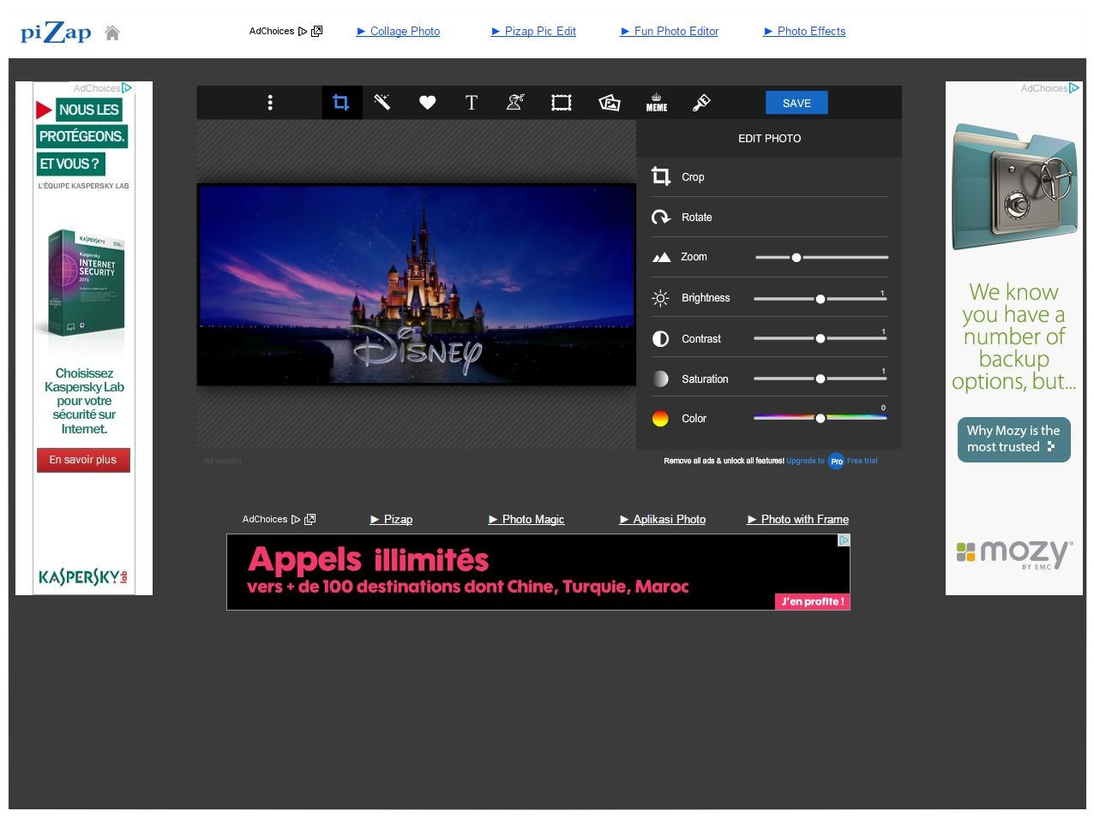Open the Collage Photo link
Viewport: 1094px width, 817px height.
click(x=405, y=32)
